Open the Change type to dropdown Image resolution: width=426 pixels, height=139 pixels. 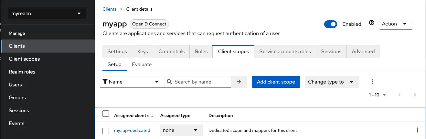332,82
